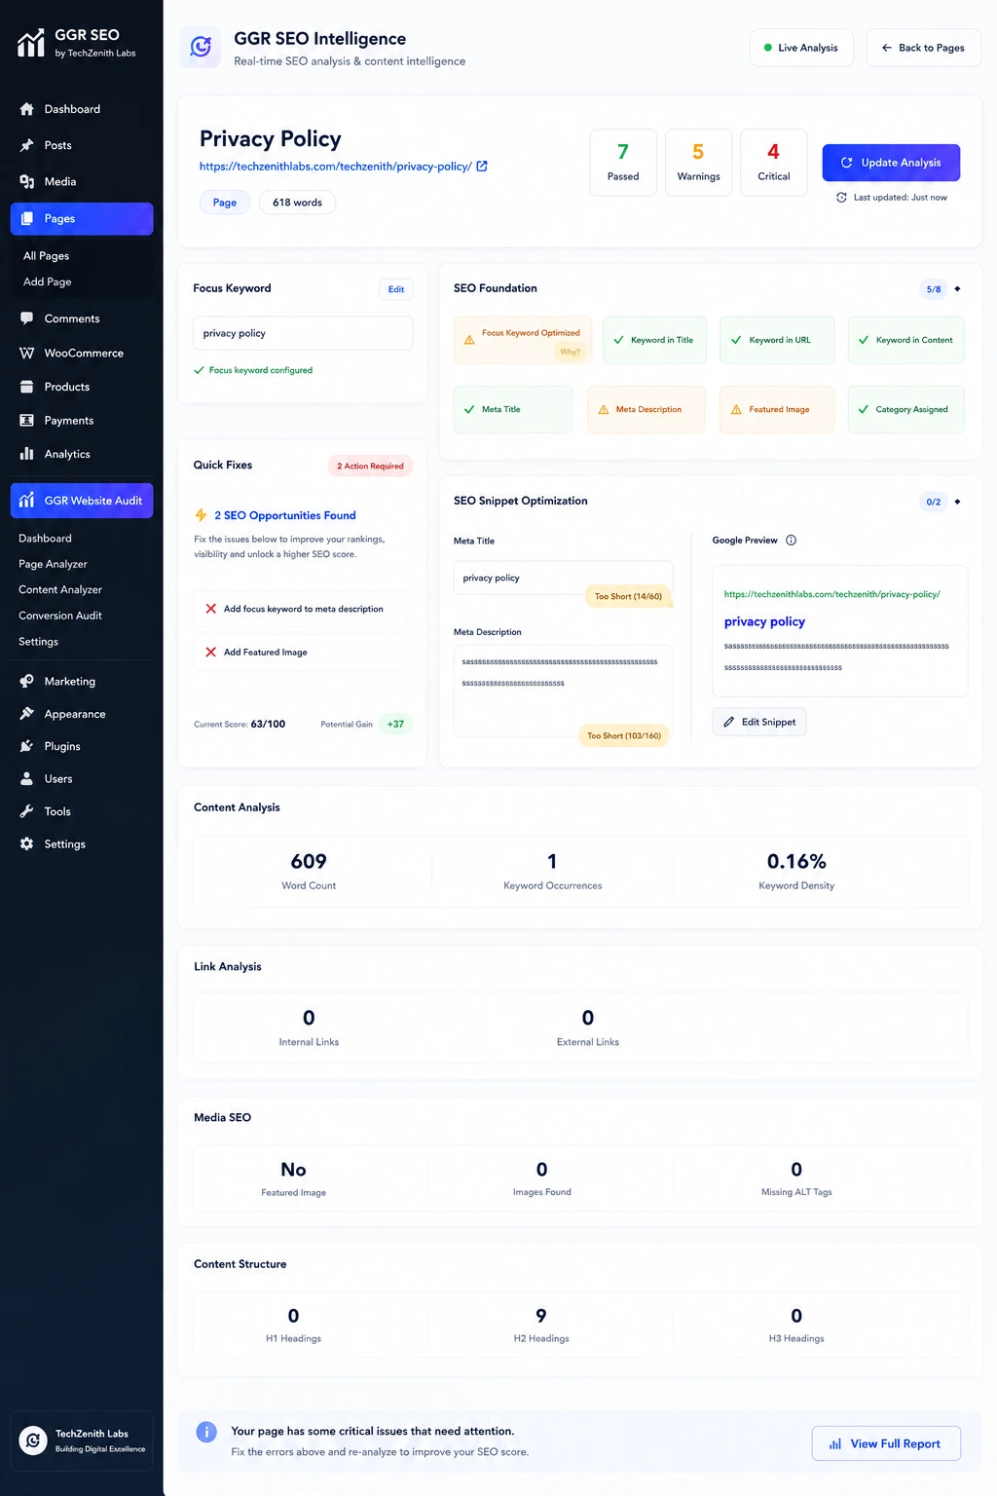Open the Pages menu in sidebar
This screenshot has height=1496, width=997.
click(x=82, y=219)
